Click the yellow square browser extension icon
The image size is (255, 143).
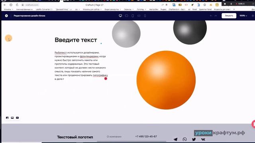click(217, 5)
